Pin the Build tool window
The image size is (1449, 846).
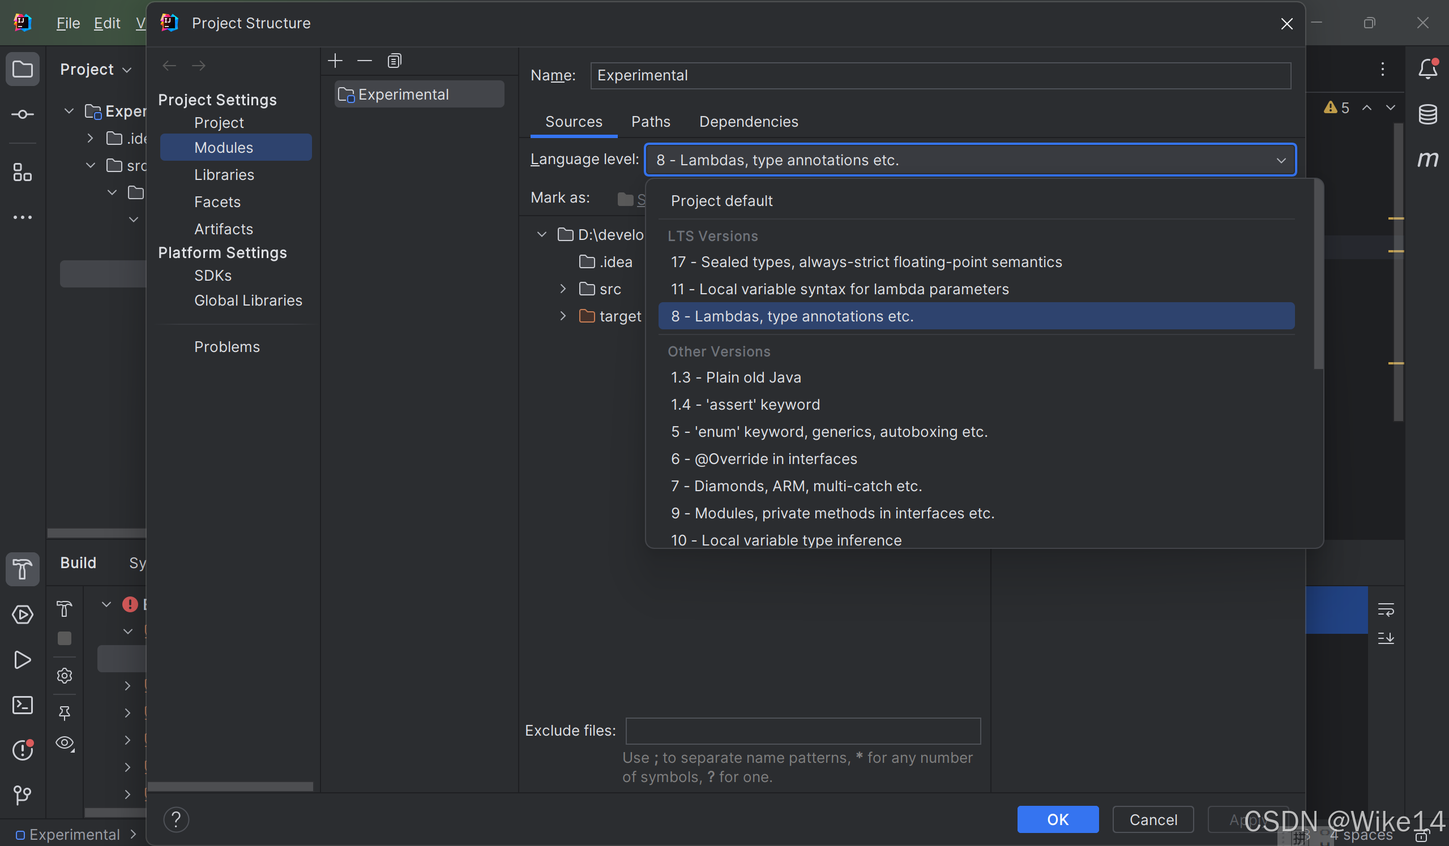pyautogui.click(x=65, y=712)
